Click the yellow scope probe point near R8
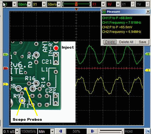 (25, 89)
